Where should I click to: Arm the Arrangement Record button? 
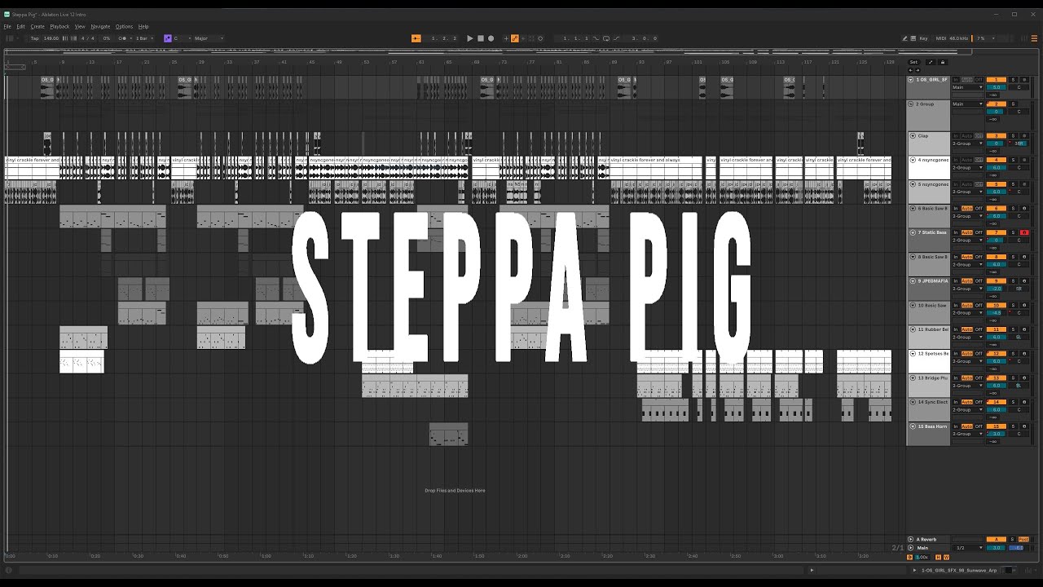[x=491, y=38]
